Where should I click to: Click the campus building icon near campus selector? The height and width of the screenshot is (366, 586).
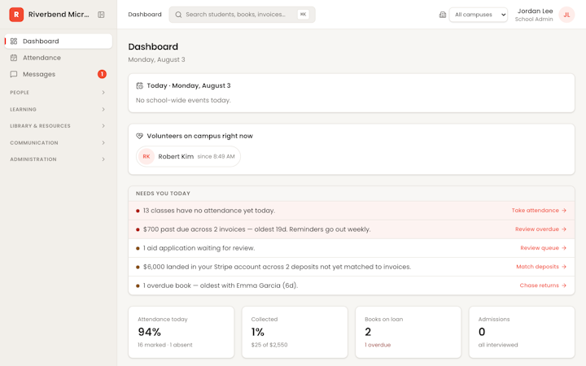(443, 15)
